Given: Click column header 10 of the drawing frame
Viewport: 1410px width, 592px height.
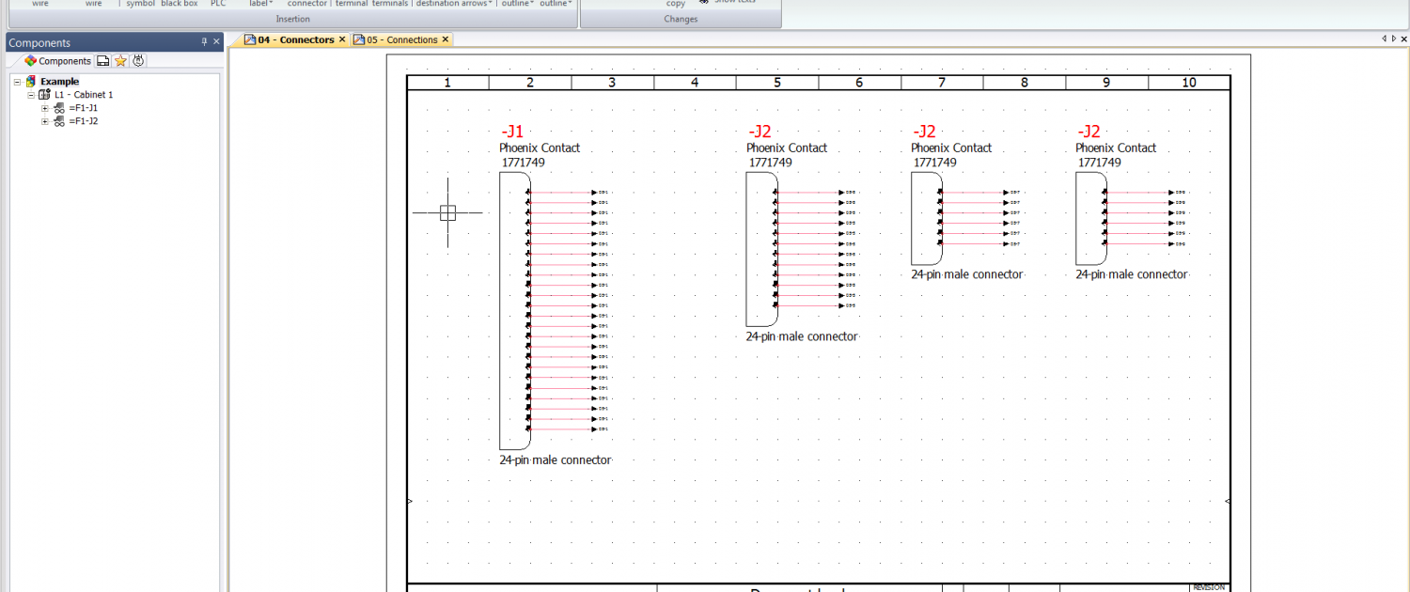Looking at the screenshot, I should pyautogui.click(x=1189, y=83).
